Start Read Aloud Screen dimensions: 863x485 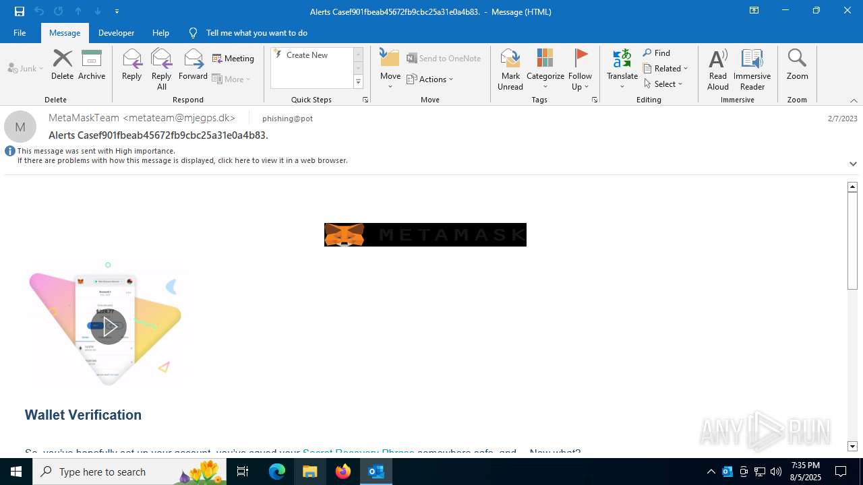(x=718, y=69)
